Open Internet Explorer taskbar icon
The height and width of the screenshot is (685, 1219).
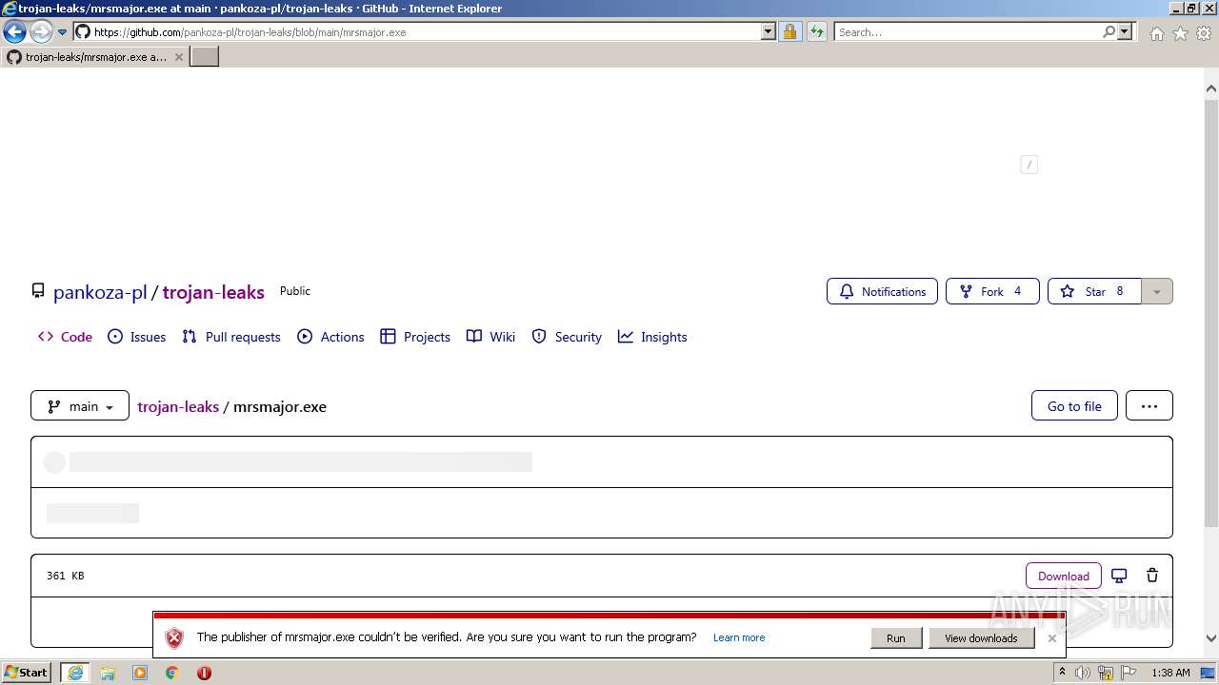tap(75, 673)
